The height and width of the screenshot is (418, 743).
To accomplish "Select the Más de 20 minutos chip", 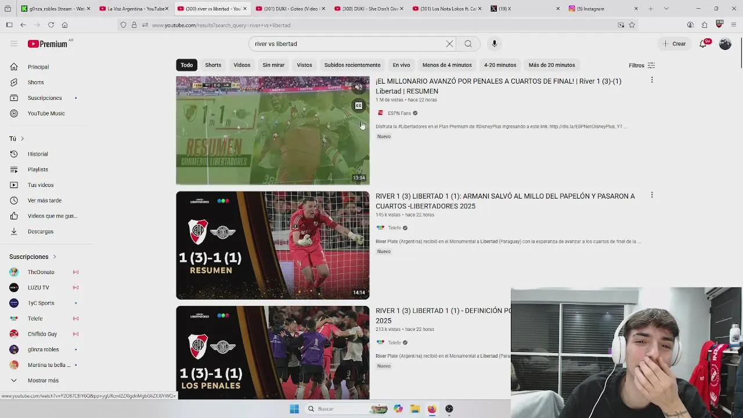I will [x=551, y=65].
